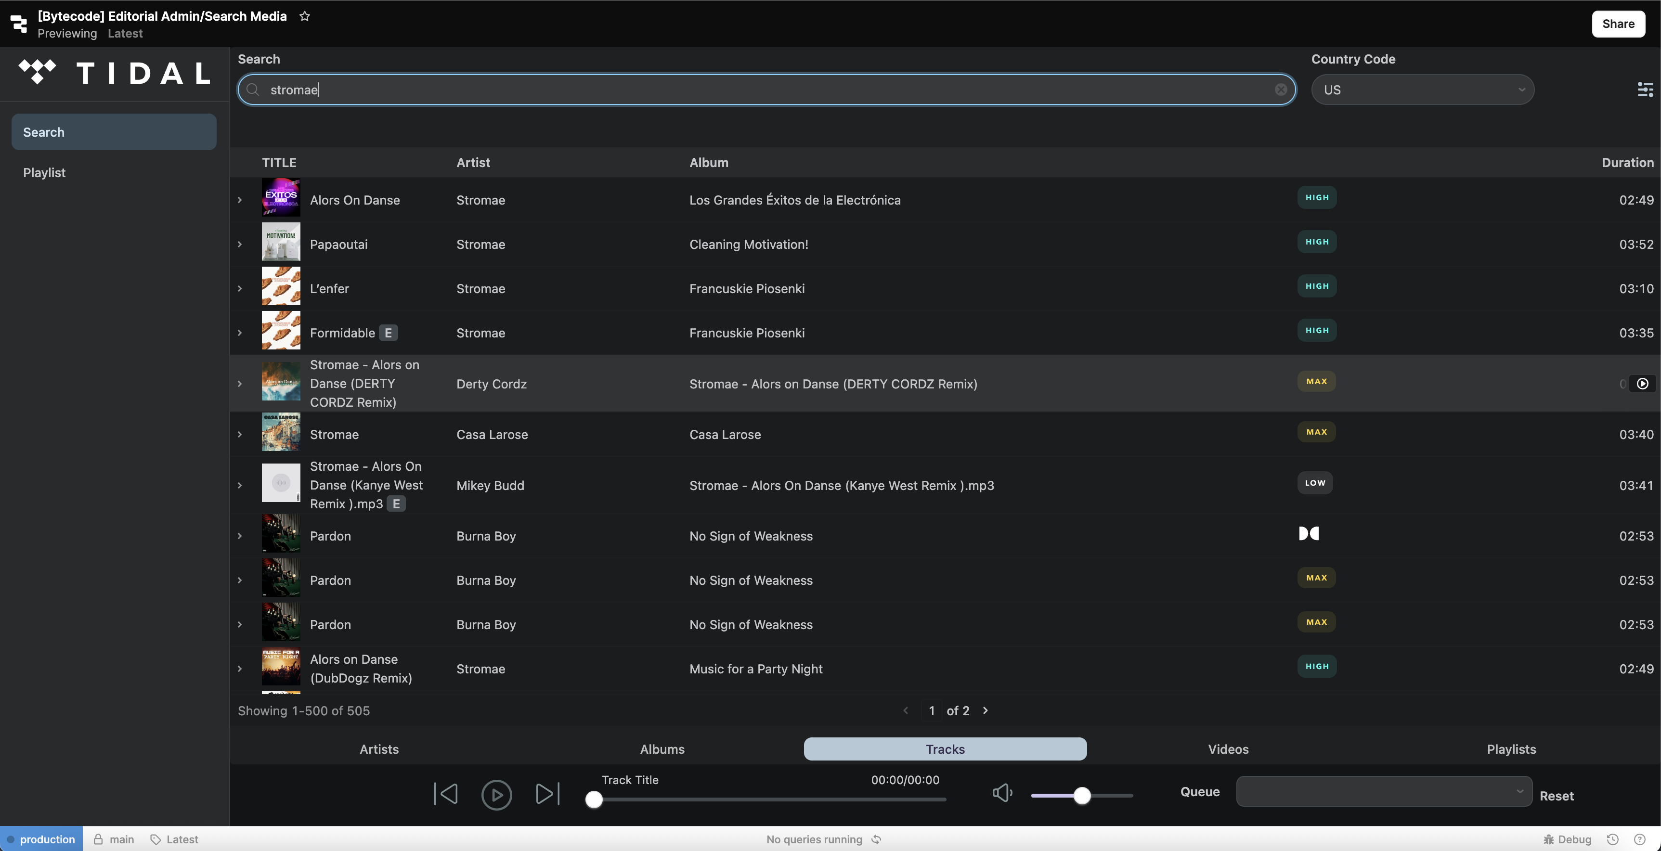1661x851 pixels.
Task: Skip to the previous track
Action: point(445,794)
